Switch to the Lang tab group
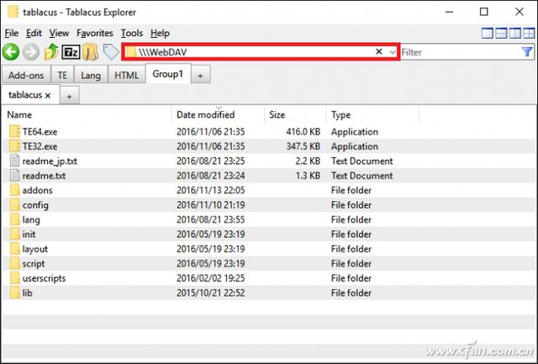The image size is (538, 364). coord(91,75)
